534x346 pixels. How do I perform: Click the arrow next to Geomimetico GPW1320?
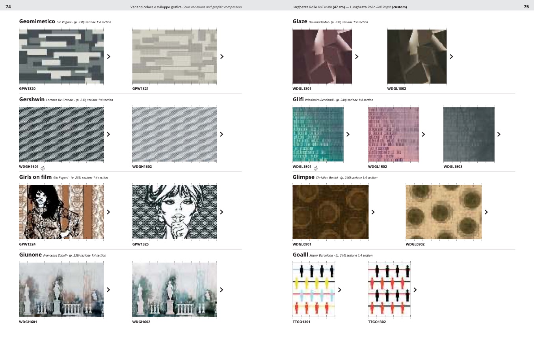[x=109, y=56]
